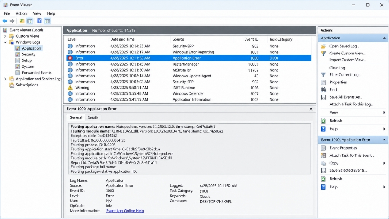Click the Event Properties icon
Viewport: 389px width, 219px height.
coord(323,148)
